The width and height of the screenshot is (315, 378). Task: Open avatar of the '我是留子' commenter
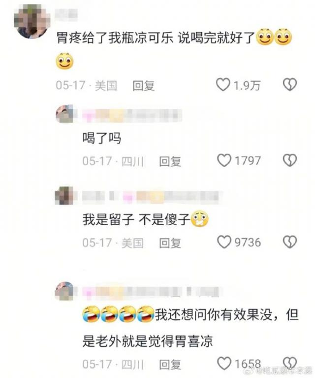point(64,196)
